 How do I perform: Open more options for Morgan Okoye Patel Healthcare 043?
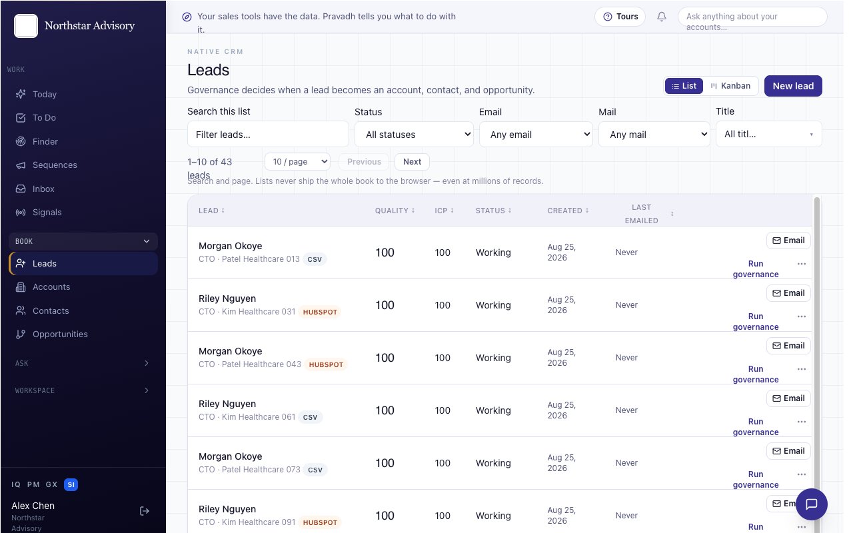[x=802, y=369]
